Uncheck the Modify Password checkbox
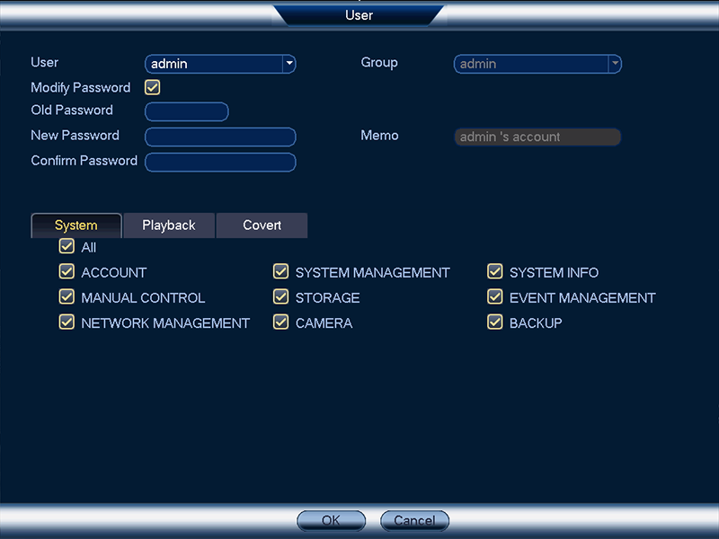719x539 pixels. point(152,88)
